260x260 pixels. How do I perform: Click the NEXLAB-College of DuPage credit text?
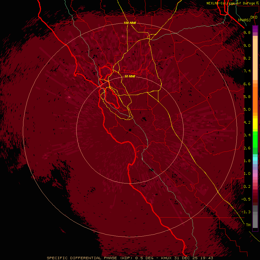[x=232, y=3]
